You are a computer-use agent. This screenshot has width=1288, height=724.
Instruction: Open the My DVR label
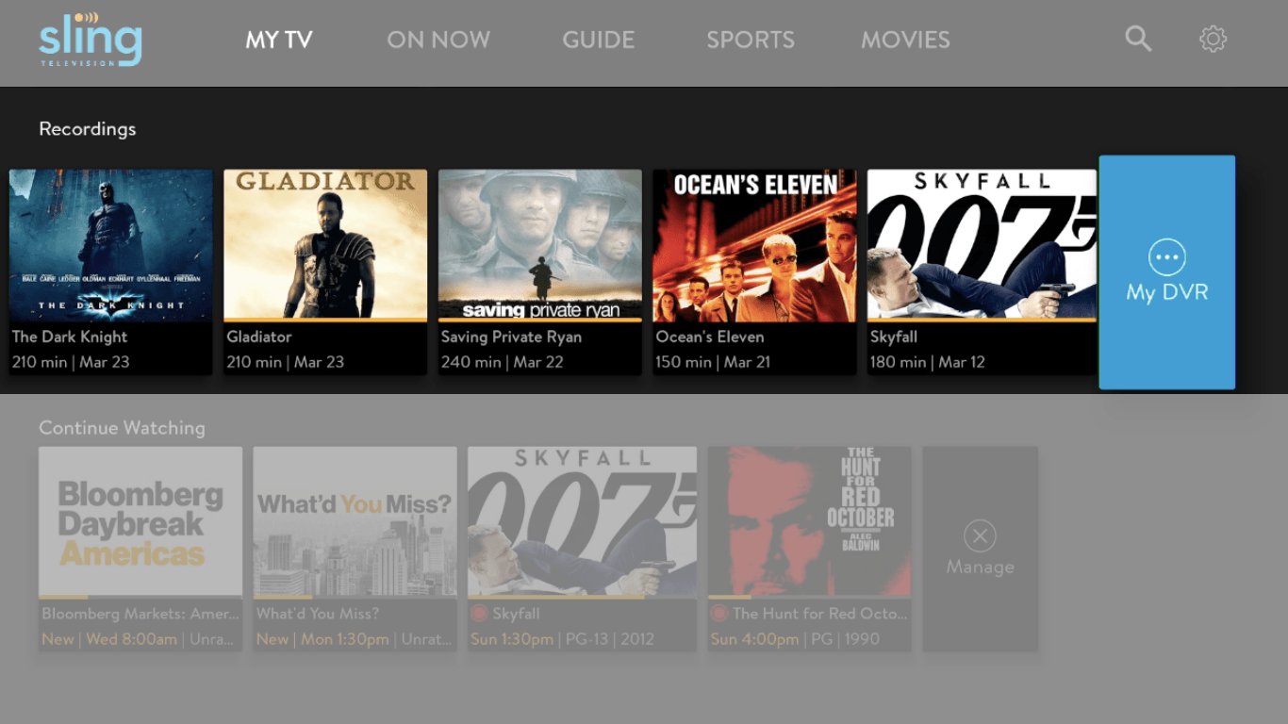pyautogui.click(x=1167, y=293)
